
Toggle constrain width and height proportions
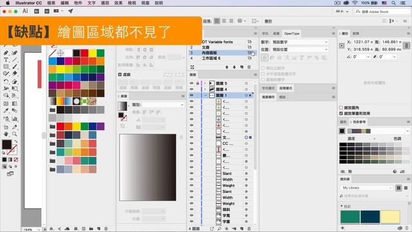point(406,46)
